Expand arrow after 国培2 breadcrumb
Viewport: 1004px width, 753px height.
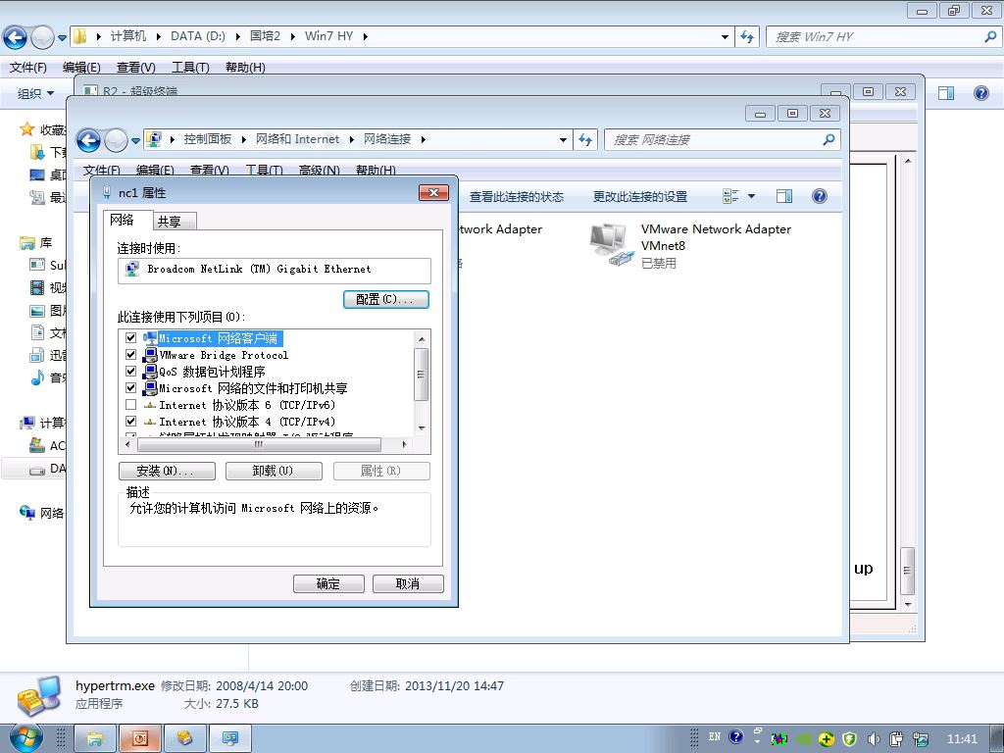pyautogui.click(x=292, y=36)
